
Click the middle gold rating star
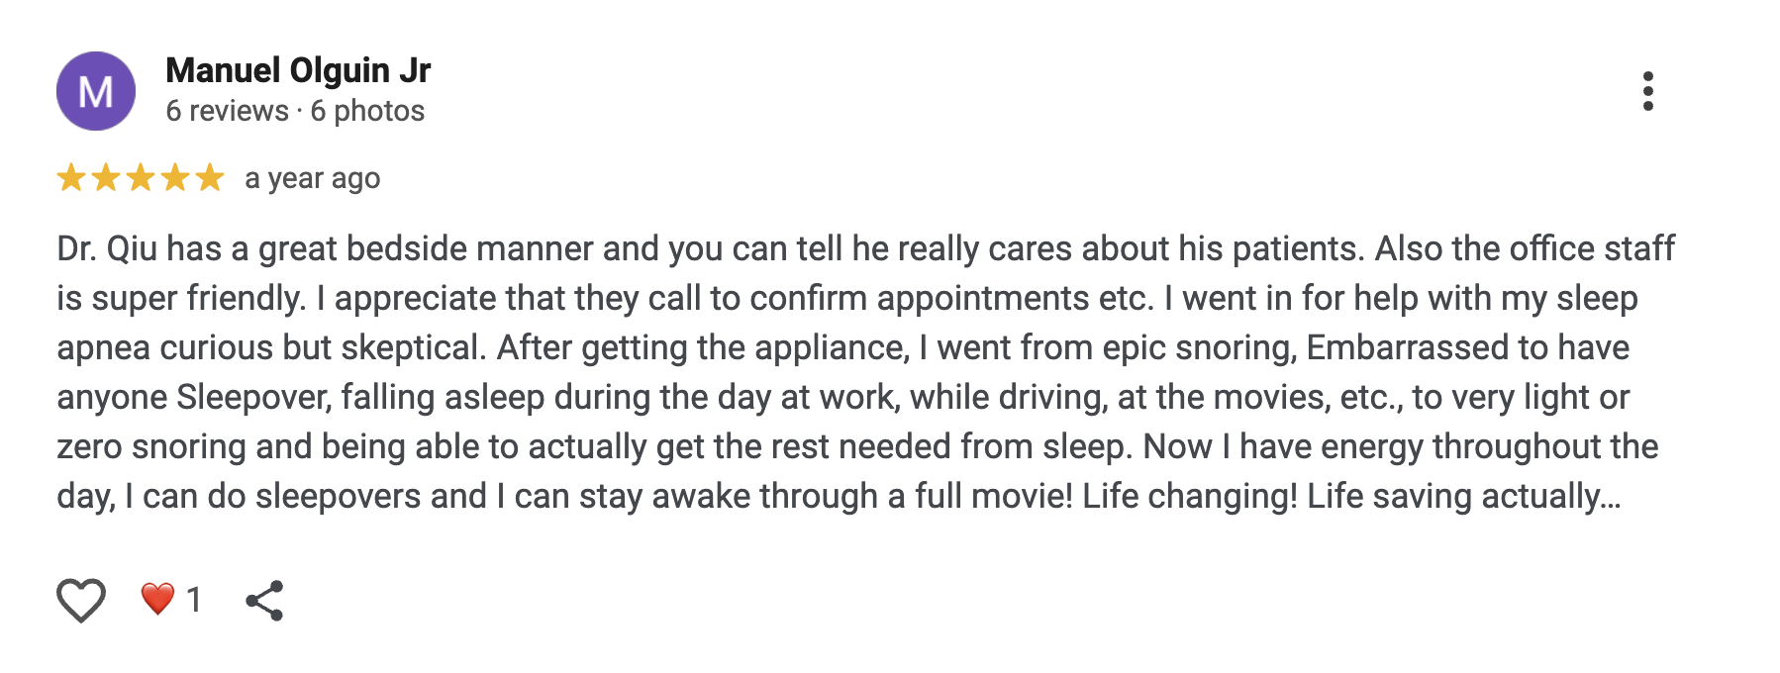click(x=141, y=178)
